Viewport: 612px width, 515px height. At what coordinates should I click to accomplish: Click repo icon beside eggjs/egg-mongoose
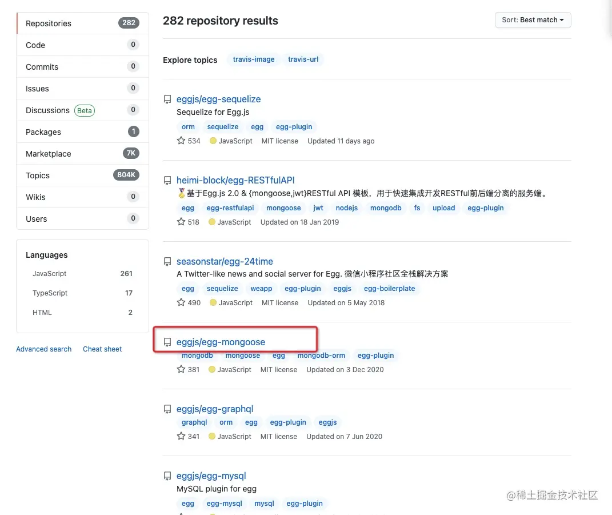167,342
